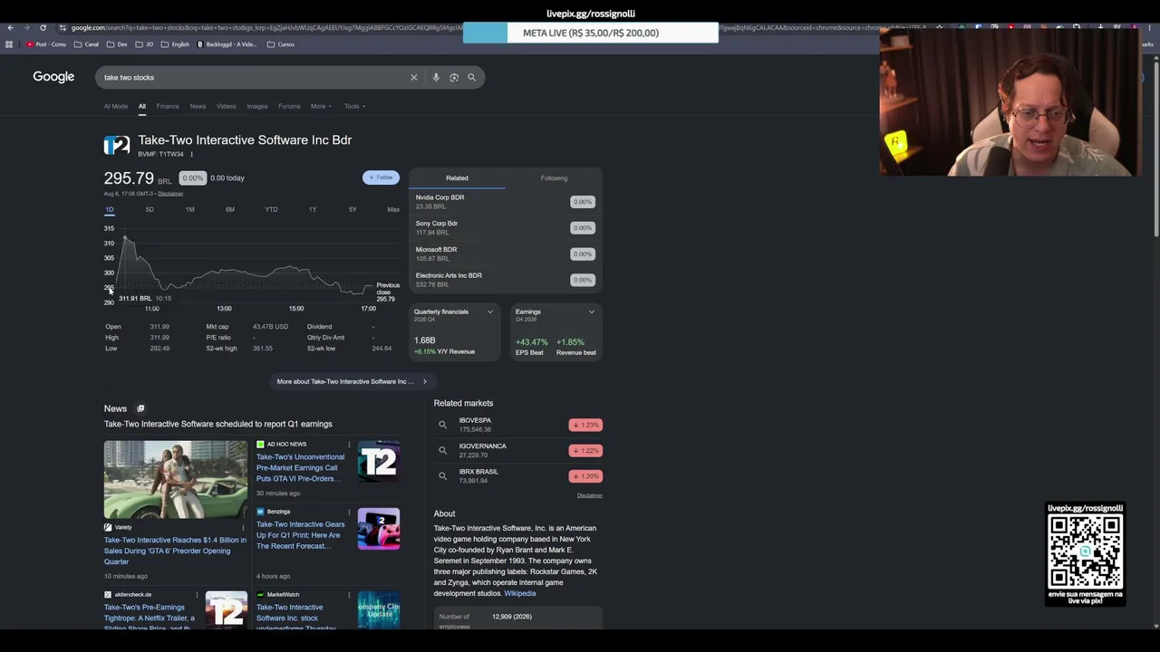The width and height of the screenshot is (1160, 652).
Task: Open options menu for AD HOC NEWS article
Action: [x=349, y=445]
